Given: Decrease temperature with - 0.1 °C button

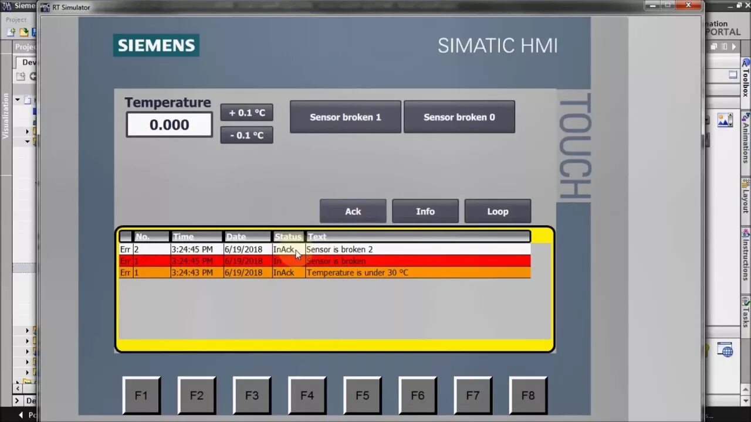Looking at the screenshot, I should 246,135.
